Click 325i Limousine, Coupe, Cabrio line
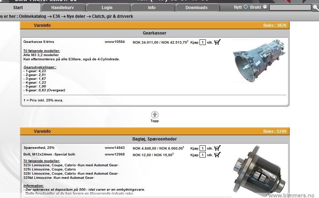Viewport: 319px width, 198px height. (x=50, y=169)
